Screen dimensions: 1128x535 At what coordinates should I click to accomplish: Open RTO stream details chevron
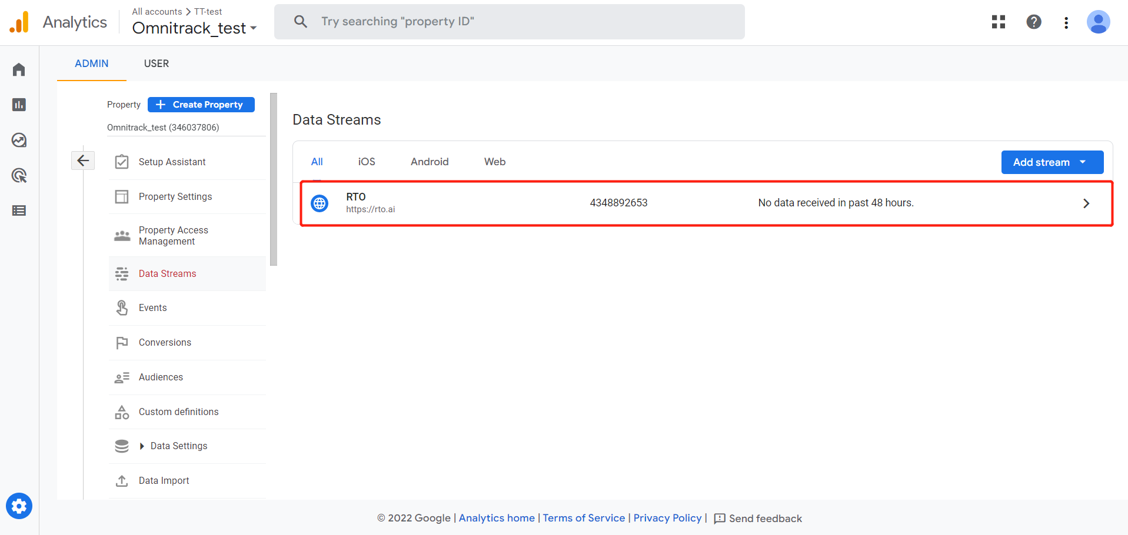1086,203
